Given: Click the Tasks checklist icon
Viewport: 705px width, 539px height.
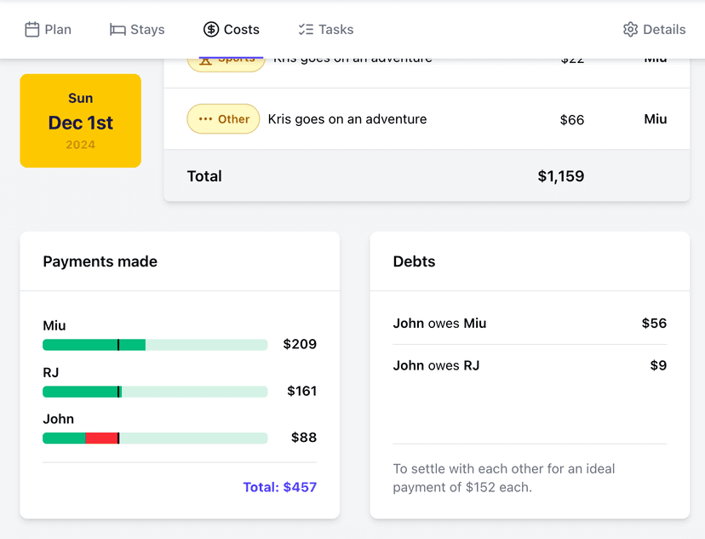Looking at the screenshot, I should [x=303, y=28].
